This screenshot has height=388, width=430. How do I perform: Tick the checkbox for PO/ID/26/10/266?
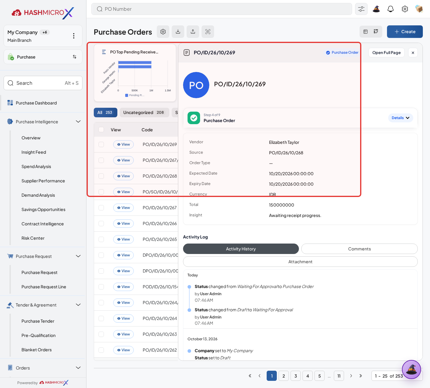101,224
